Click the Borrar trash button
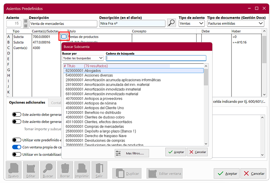The width and height of the screenshot is (272, 183). pos(65,170)
